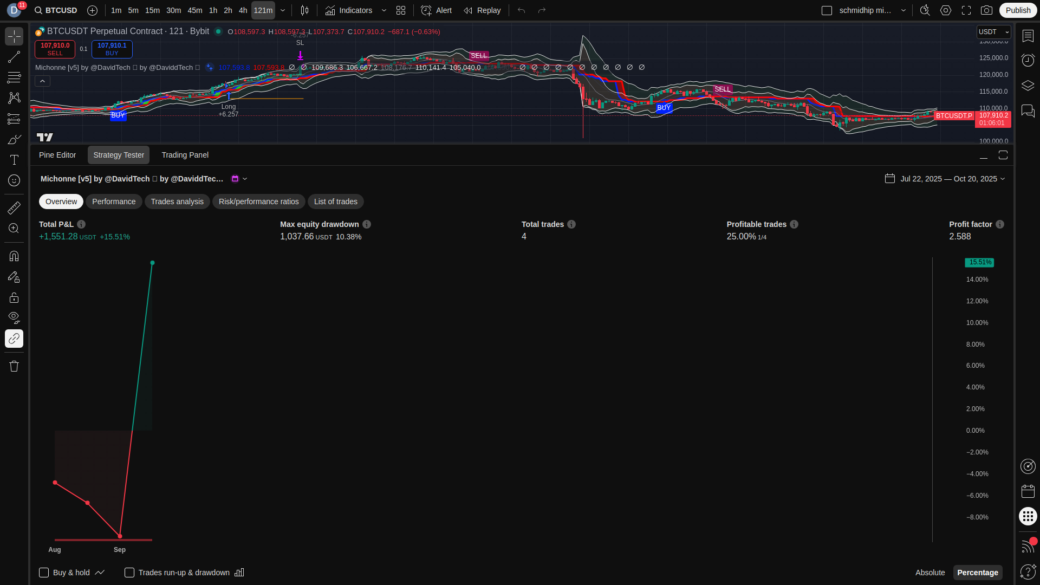1040x585 pixels.
Task: Click the ruler measure tool
Action: coord(14,208)
